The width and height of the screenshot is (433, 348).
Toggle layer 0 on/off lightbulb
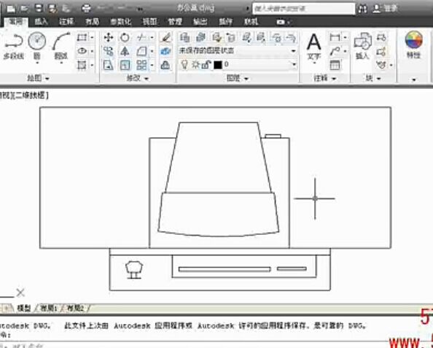tap(184, 65)
